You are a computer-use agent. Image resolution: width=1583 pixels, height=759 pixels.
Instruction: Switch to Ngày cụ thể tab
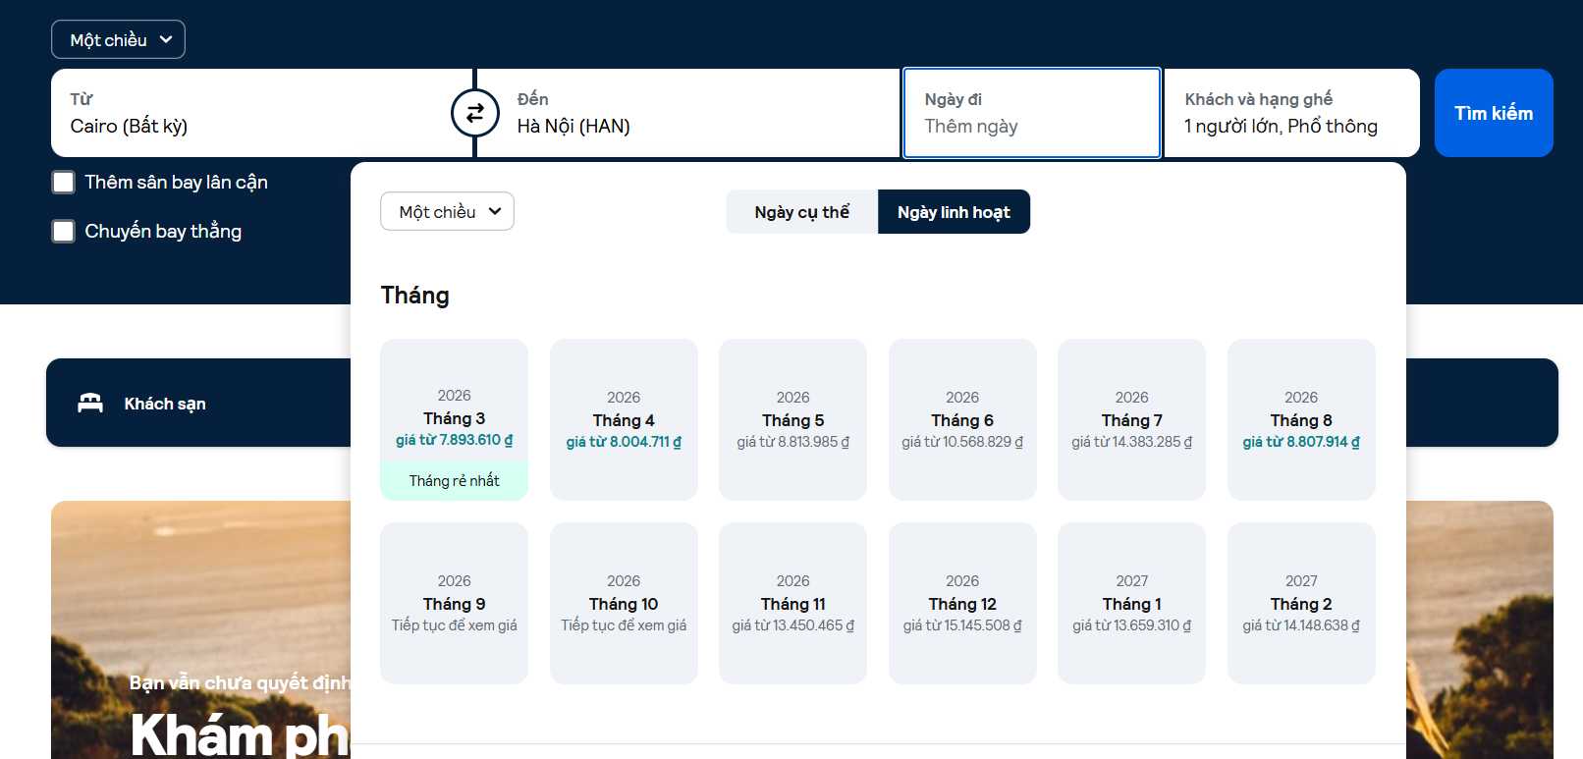pyautogui.click(x=801, y=212)
